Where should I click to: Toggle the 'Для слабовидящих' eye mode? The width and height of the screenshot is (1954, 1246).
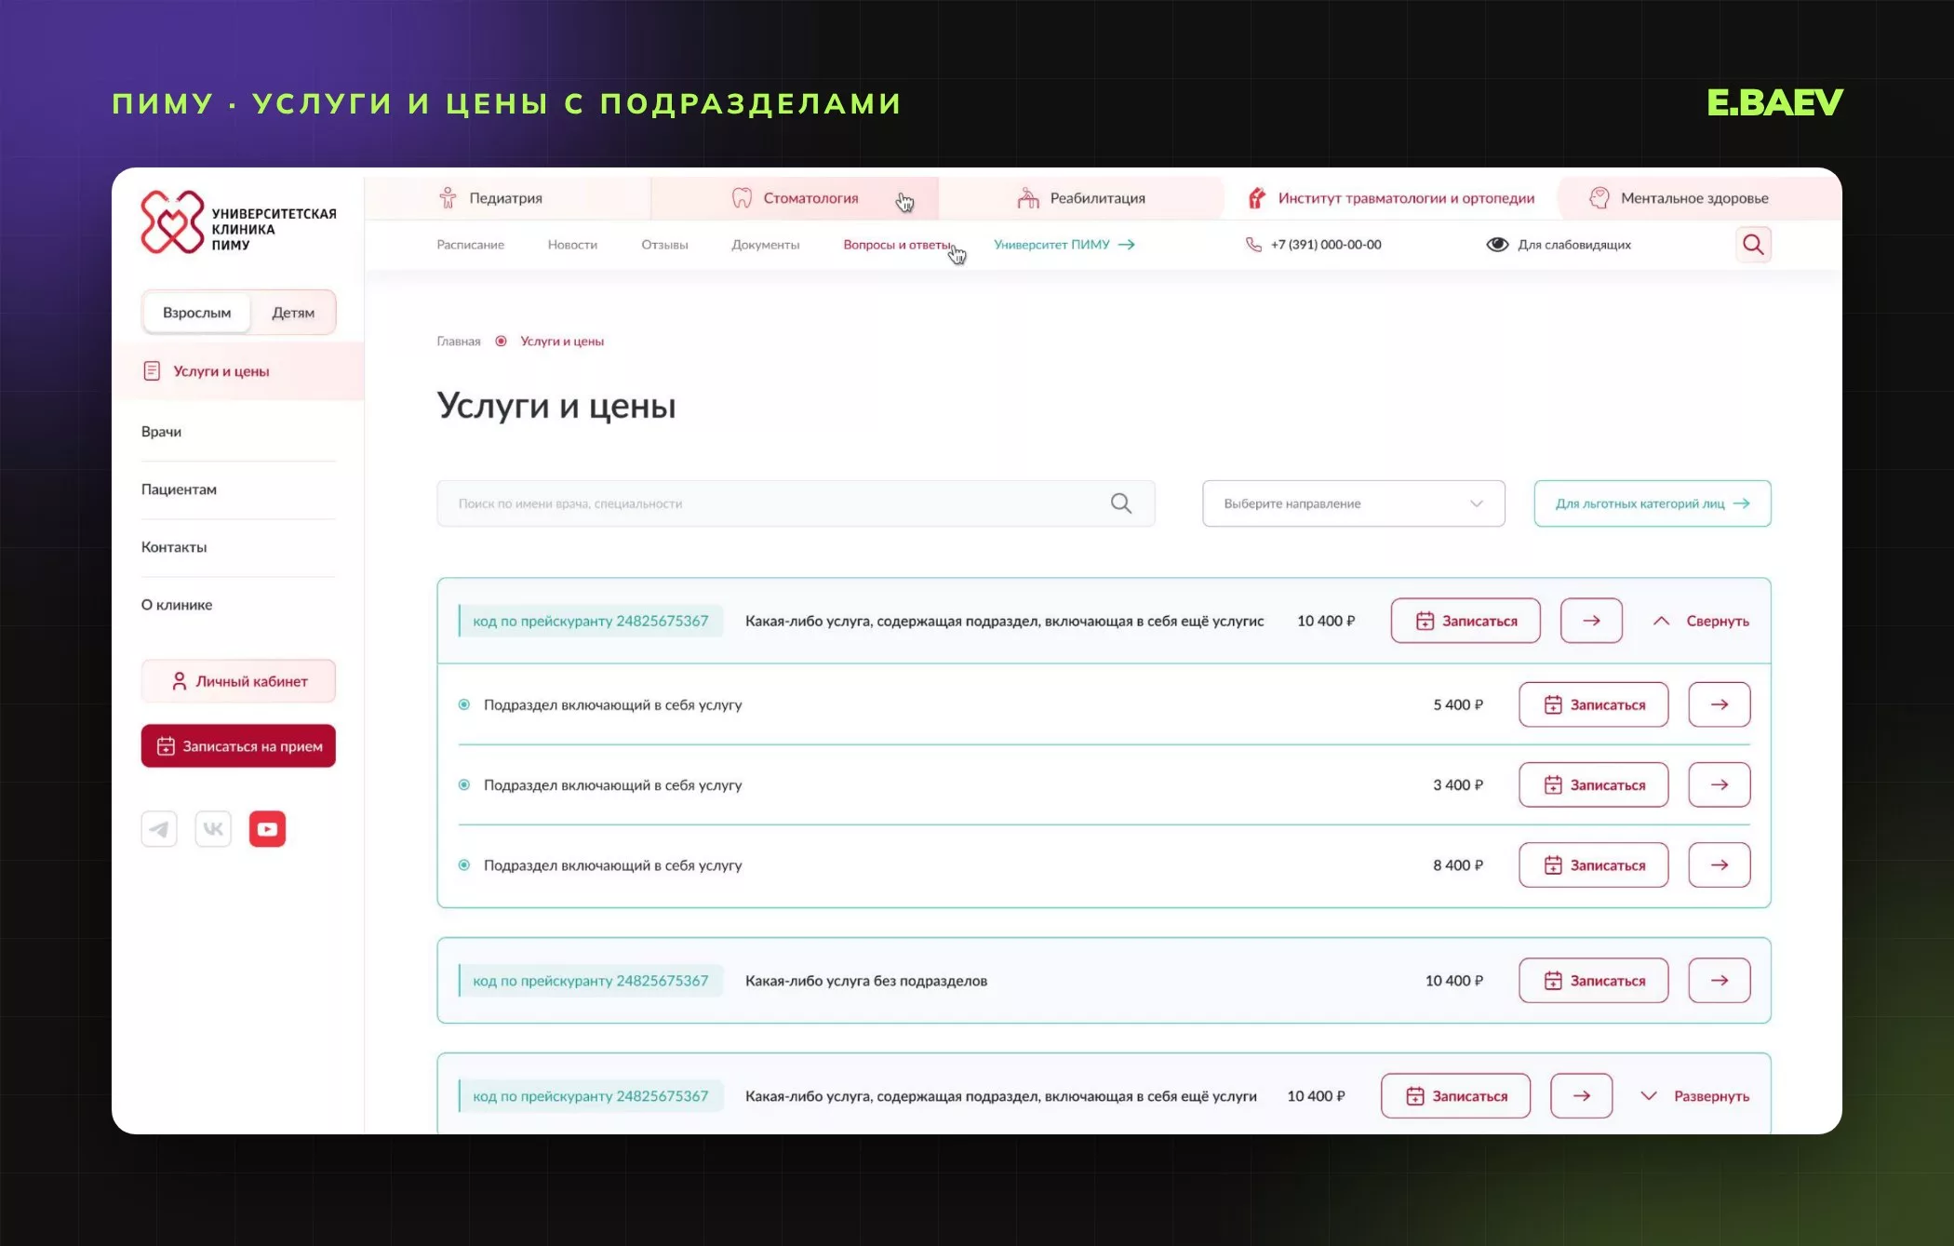click(1558, 245)
